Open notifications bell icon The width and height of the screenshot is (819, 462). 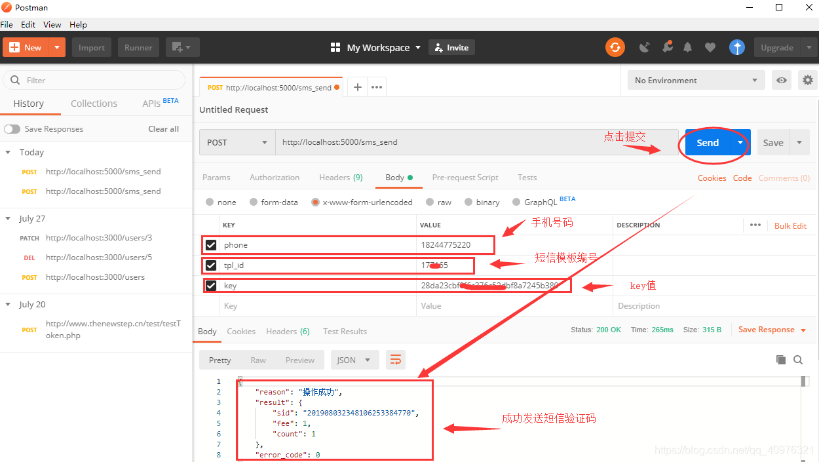pos(688,47)
